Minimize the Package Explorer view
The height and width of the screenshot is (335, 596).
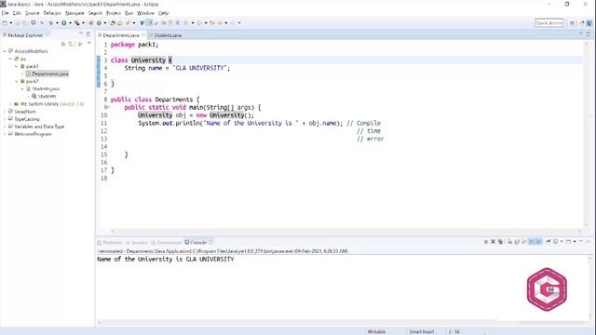[81, 34]
